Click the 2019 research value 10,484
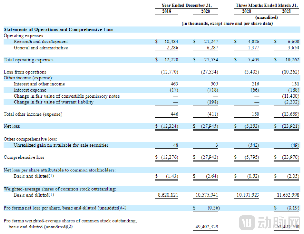This screenshot has width=304, height=234. click(x=171, y=42)
